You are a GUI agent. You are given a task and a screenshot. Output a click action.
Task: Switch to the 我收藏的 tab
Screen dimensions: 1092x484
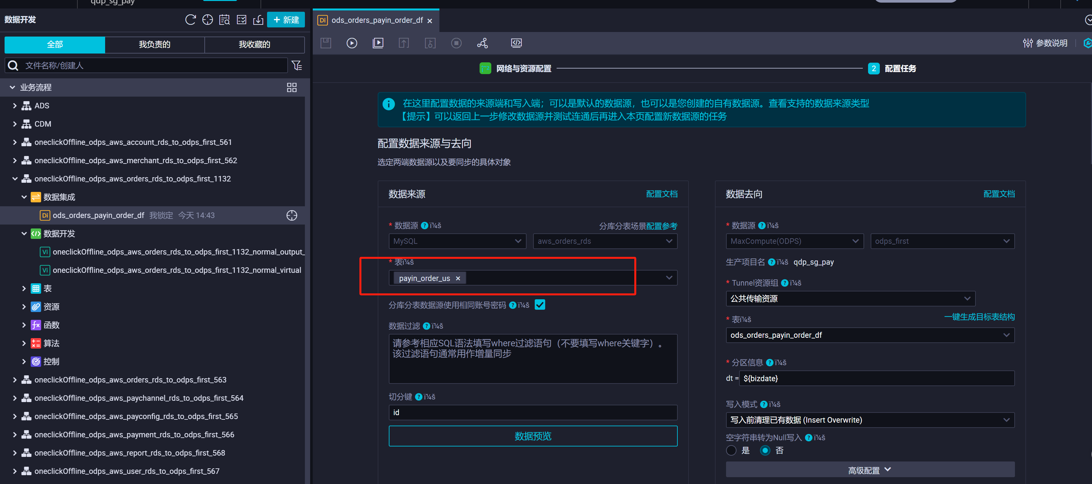coord(254,44)
